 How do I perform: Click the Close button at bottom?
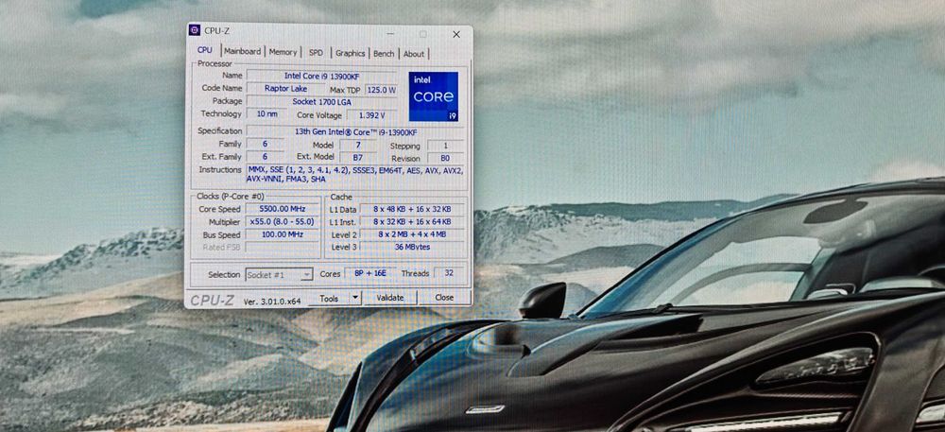point(444,297)
